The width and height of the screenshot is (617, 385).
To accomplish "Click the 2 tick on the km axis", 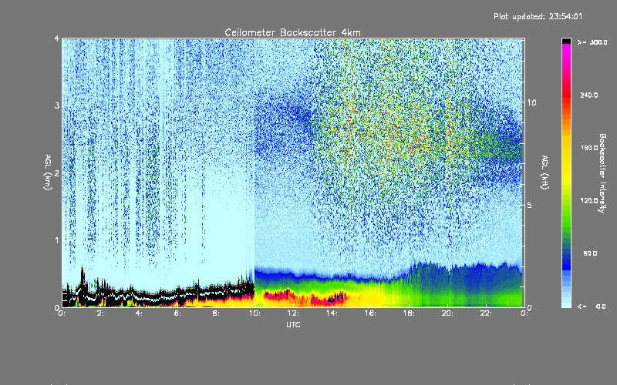I will coord(57,173).
